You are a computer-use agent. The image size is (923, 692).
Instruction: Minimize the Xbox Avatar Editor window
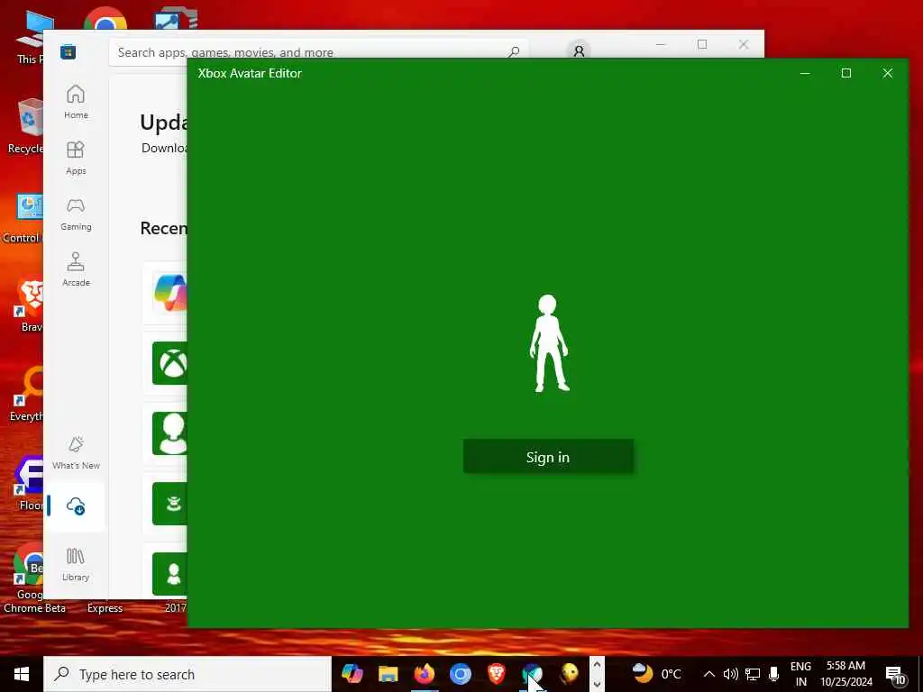tap(805, 73)
